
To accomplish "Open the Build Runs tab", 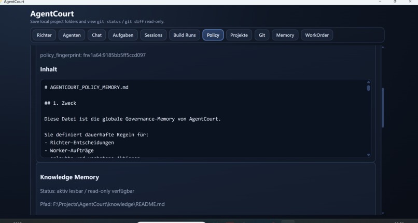I will point(185,35).
